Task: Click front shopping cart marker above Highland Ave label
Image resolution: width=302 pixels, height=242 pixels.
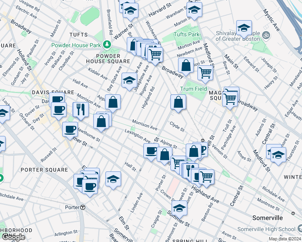Action: [x=206, y=177]
